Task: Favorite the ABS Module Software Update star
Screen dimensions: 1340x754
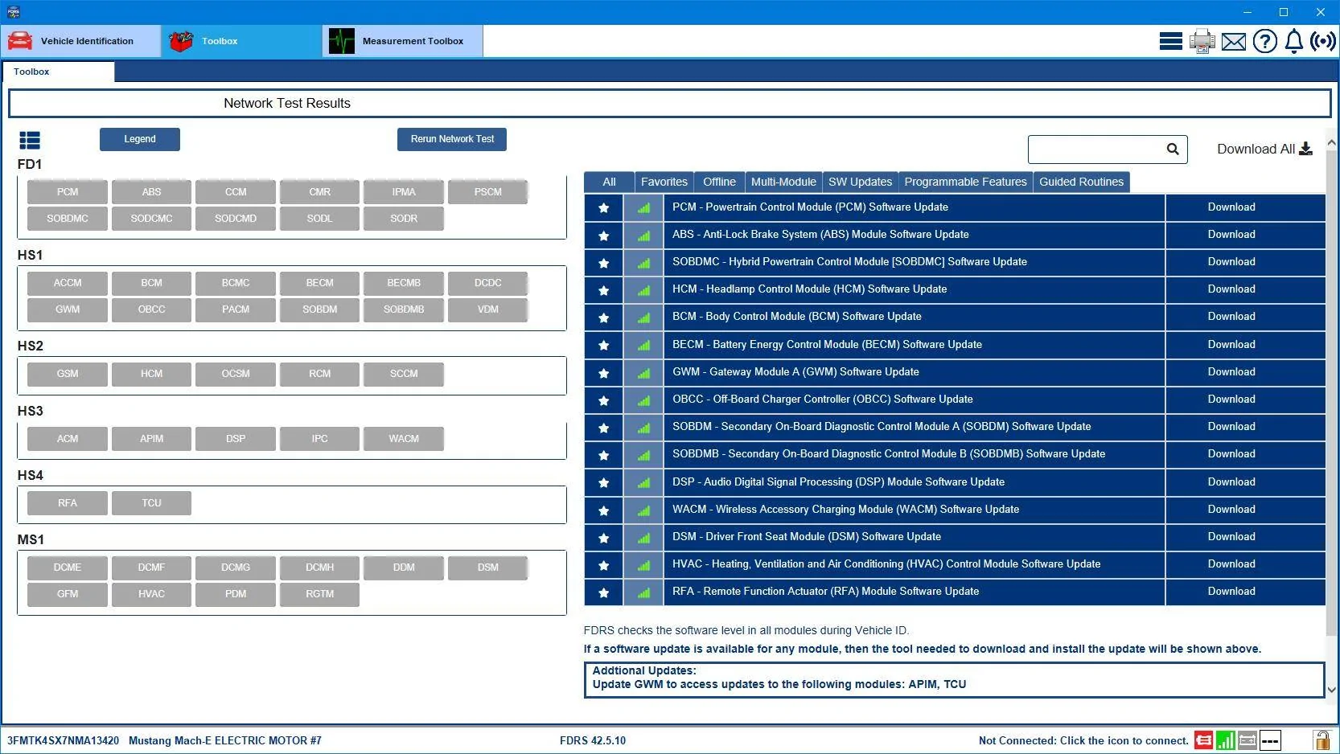Action: [x=603, y=236]
